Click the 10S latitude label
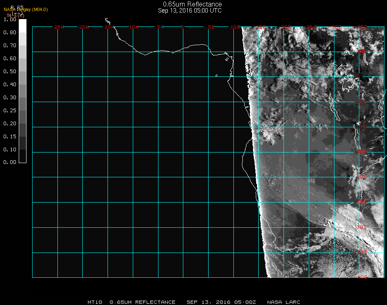The width and height of the screenshot is (387, 305). tap(362, 127)
